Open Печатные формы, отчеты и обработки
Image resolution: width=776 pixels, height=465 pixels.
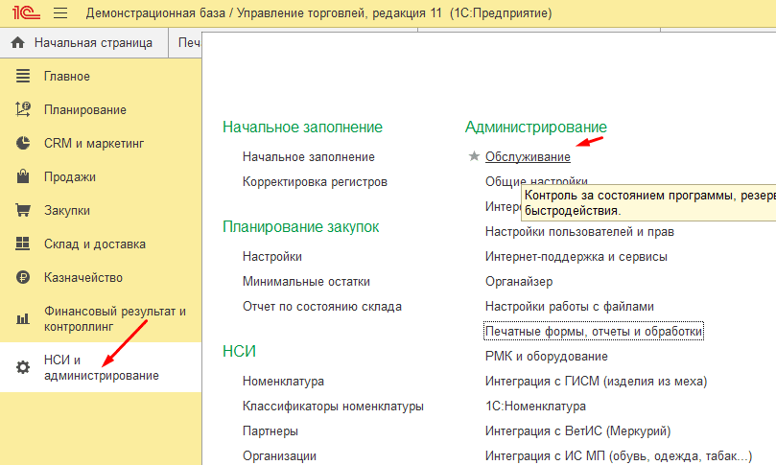[x=594, y=332]
